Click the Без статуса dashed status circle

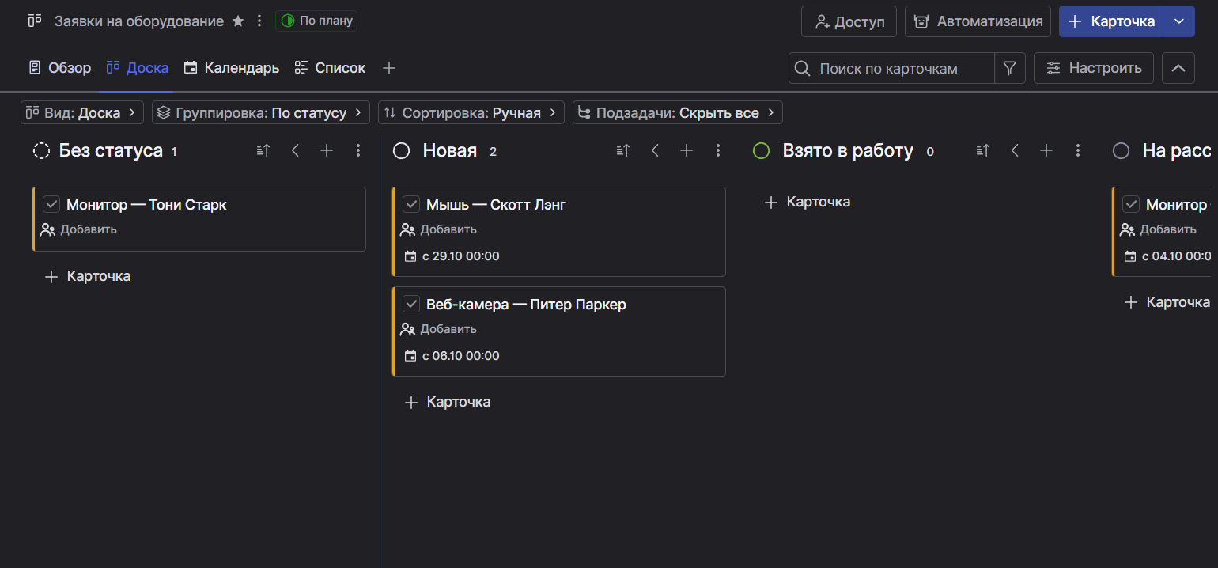pyautogui.click(x=41, y=150)
